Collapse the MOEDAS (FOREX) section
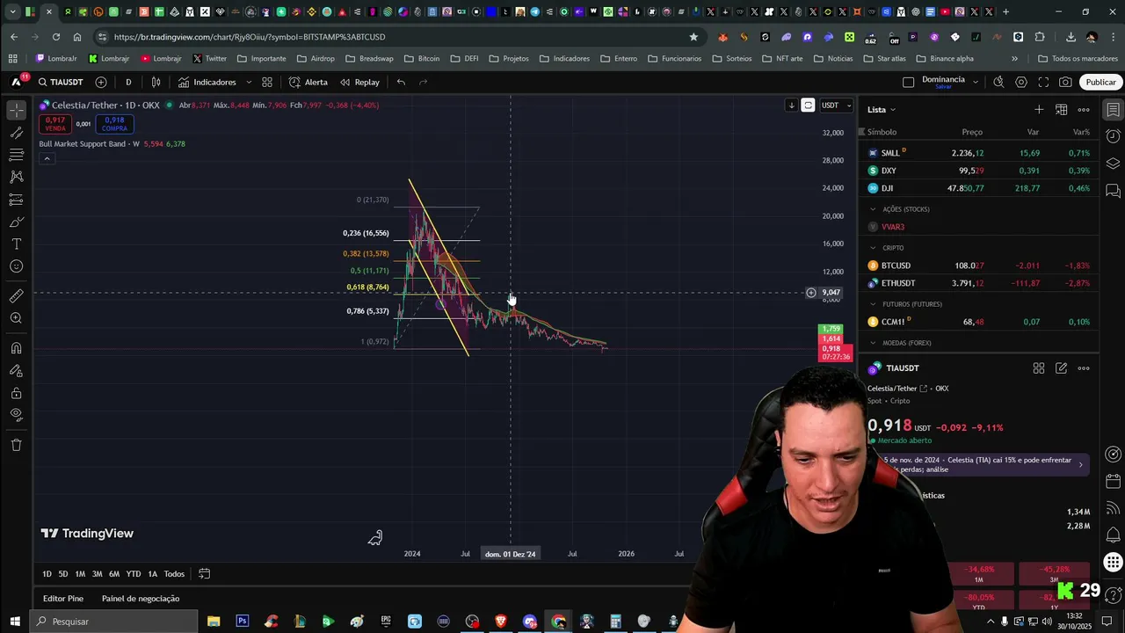Viewport: 1125px width, 633px height. coord(873,343)
